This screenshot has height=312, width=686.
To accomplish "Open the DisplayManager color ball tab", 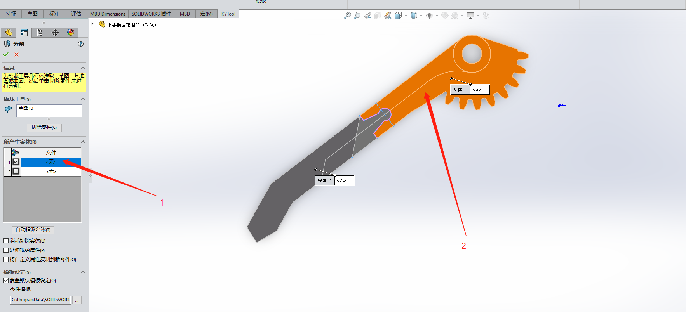I will point(71,33).
